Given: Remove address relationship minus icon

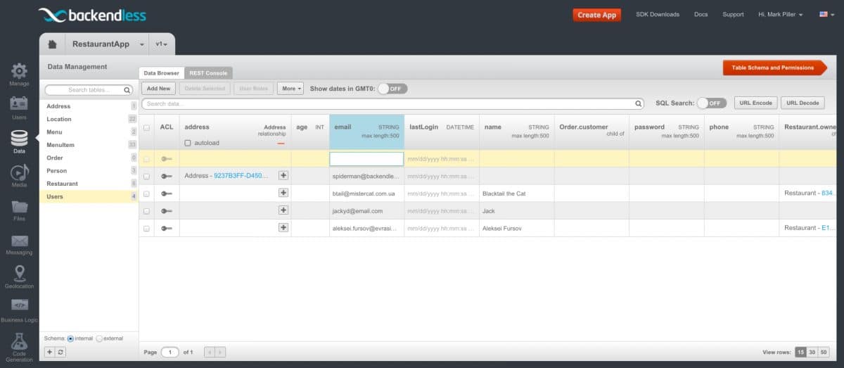Looking at the screenshot, I should tap(281, 144).
